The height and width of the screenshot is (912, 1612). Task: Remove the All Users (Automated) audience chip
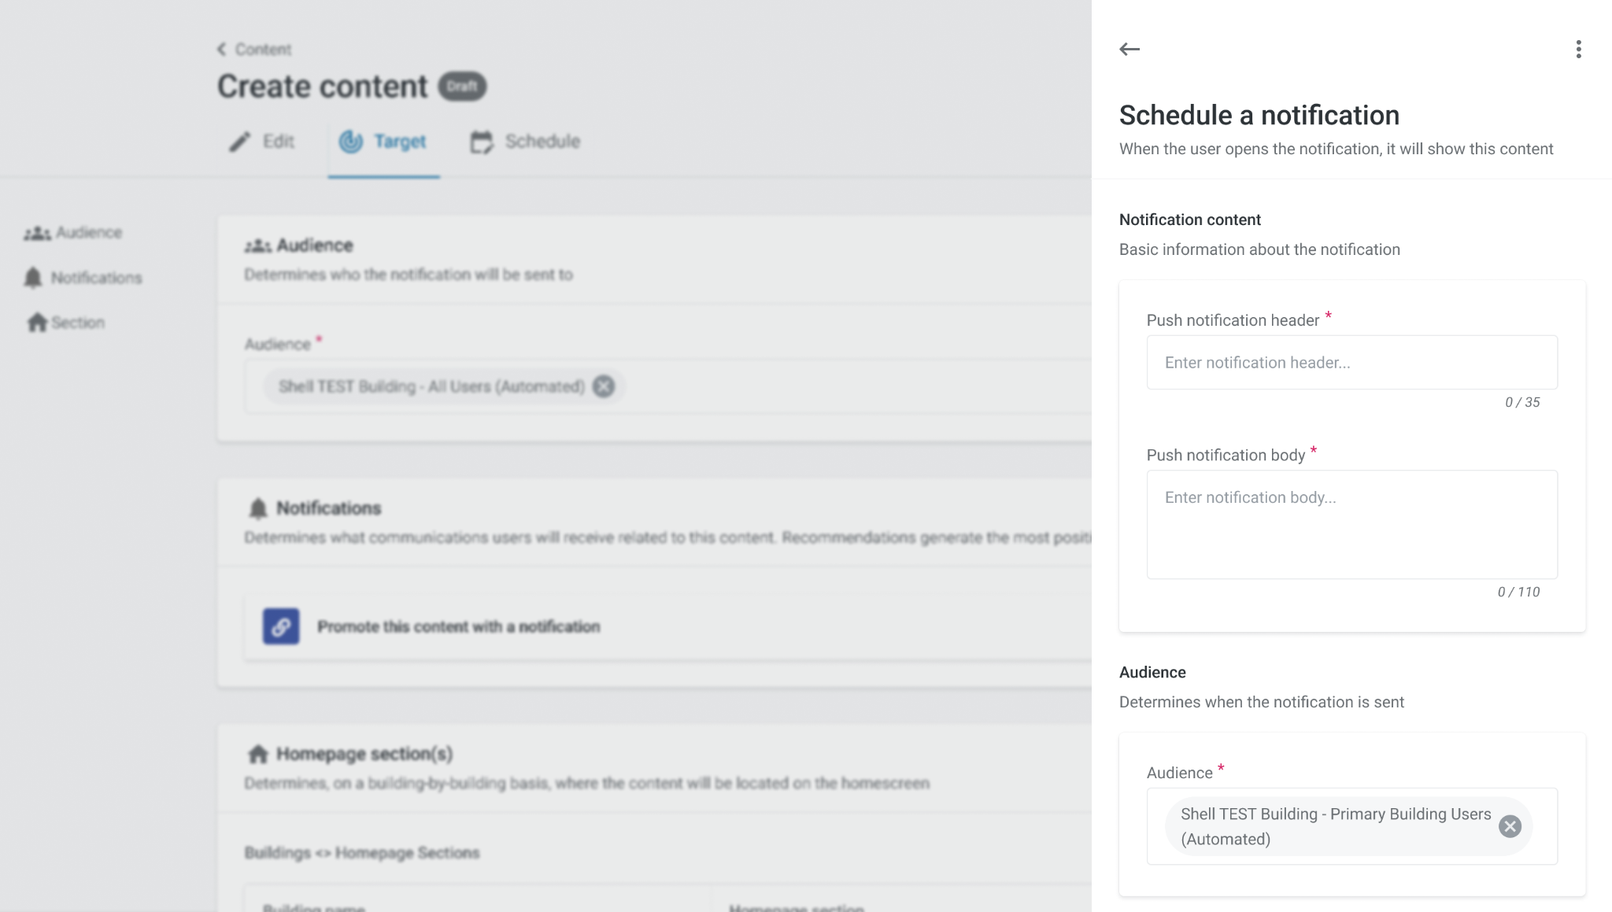(x=604, y=386)
